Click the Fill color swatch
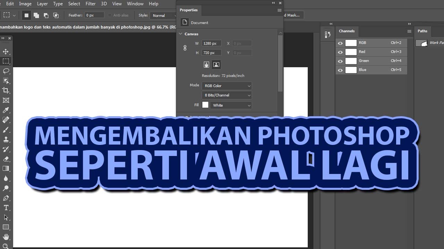This screenshot has height=249, width=444. (x=205, y=105)
